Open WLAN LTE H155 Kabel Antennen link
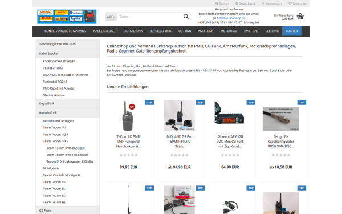Screen dimensions: 342x214 pyautogui.click(x=66, y=75)
